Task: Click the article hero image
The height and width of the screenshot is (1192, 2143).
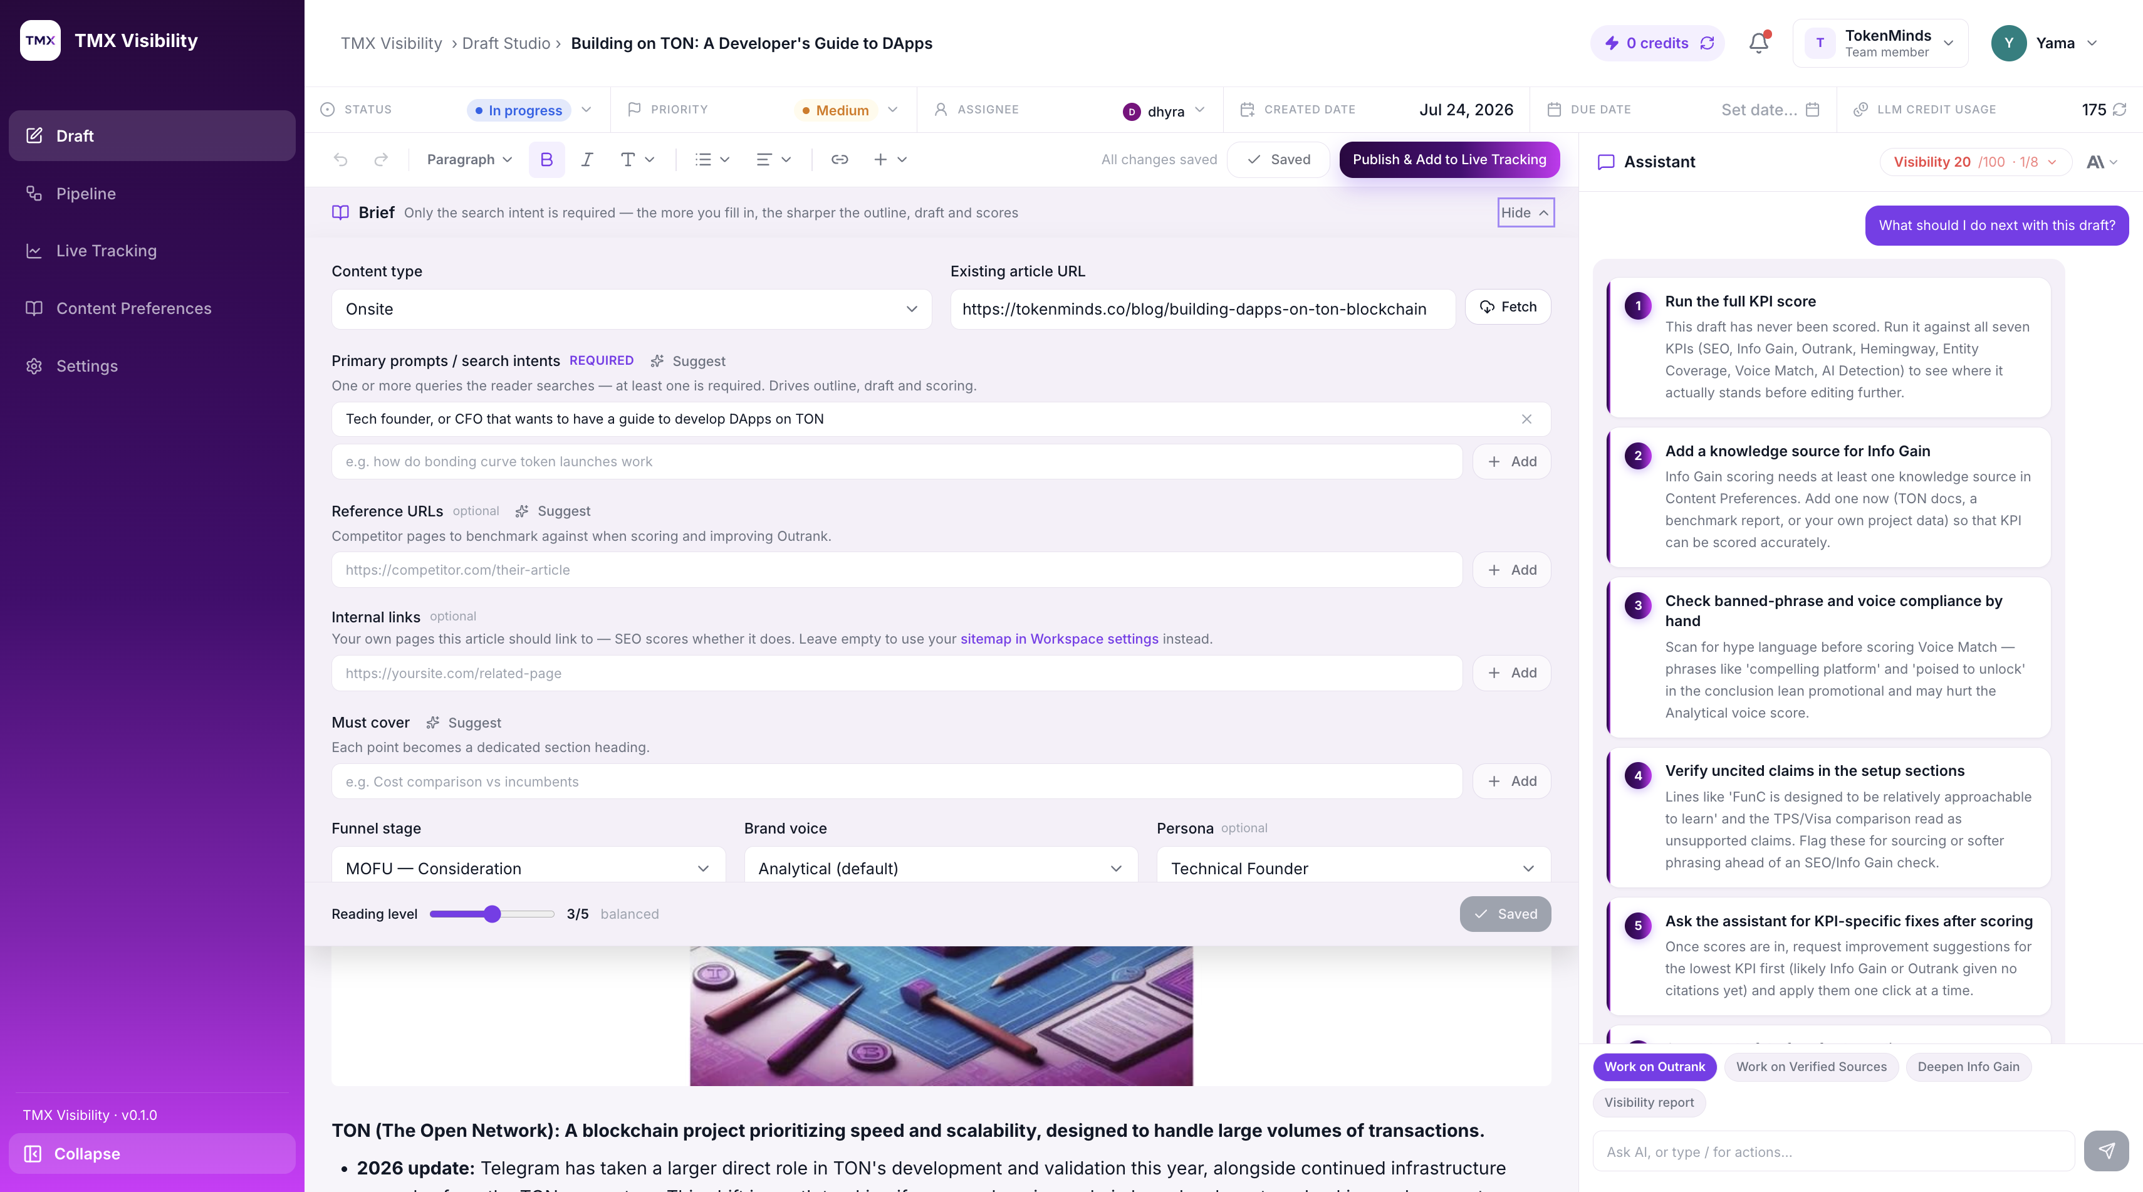Action: pos(941,1016)
